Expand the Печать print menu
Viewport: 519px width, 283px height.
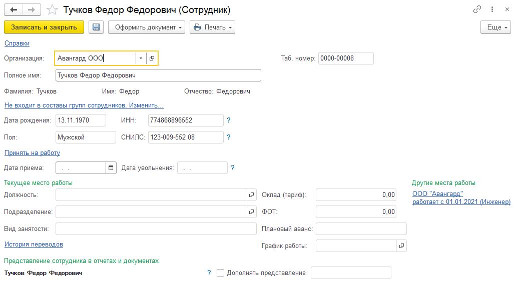(212, 27)
